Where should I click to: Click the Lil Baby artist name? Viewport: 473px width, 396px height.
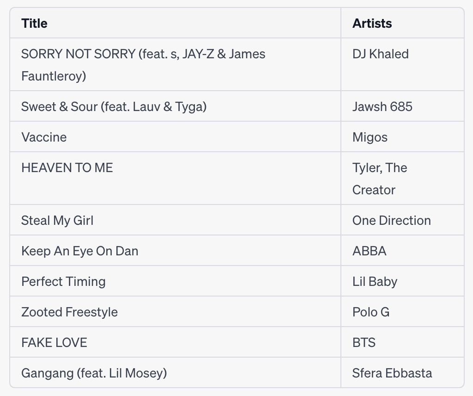(375, 281)
